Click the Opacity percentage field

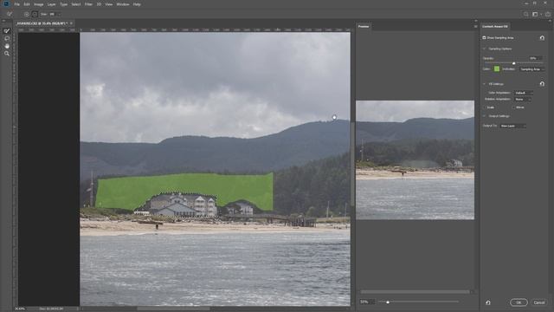535,58
